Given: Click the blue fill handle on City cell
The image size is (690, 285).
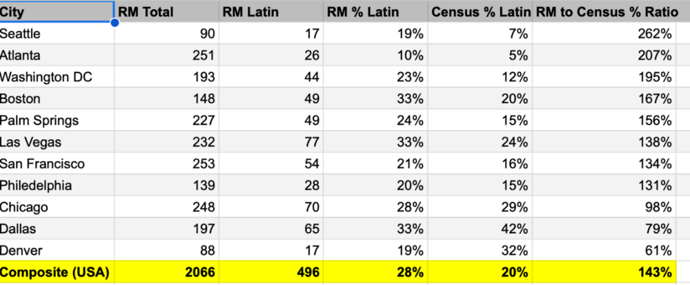Looking at the screenshot, I should pyautogui.click(x=114, y=22).
